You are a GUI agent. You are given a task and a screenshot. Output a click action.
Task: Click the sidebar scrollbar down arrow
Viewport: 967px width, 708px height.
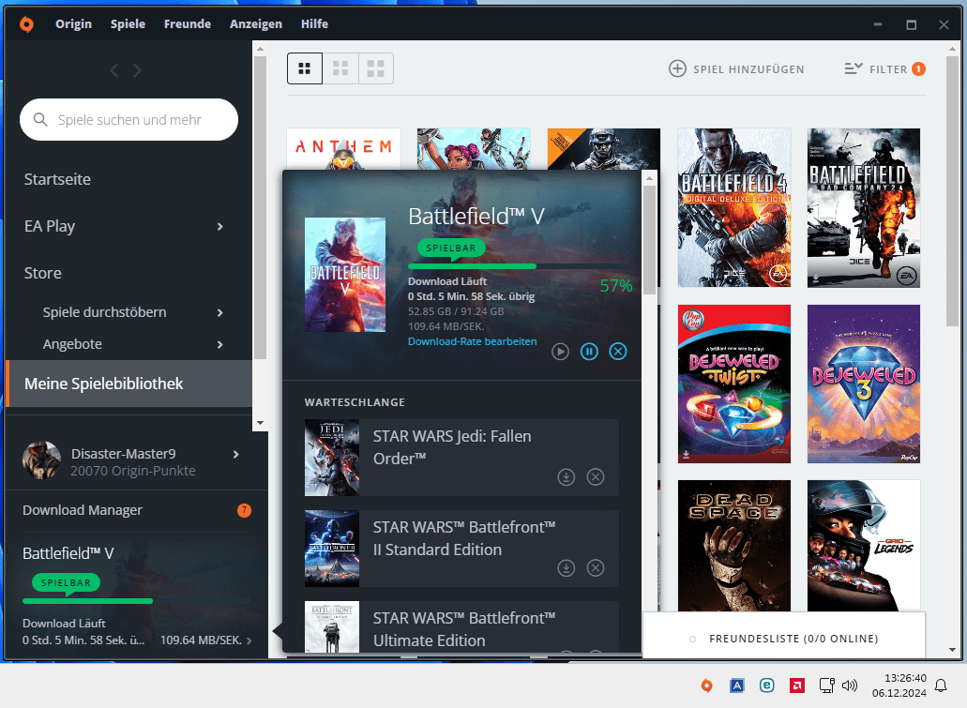[x=260, y=423]
